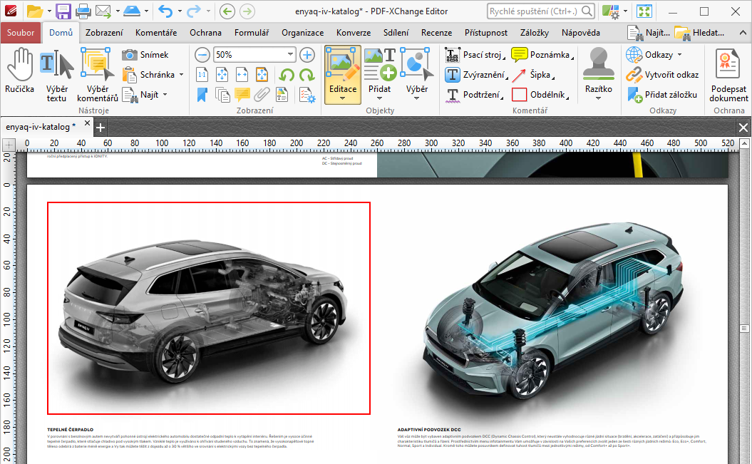
Task: Save the document with the floppy icon
Action: pos(63,11)
